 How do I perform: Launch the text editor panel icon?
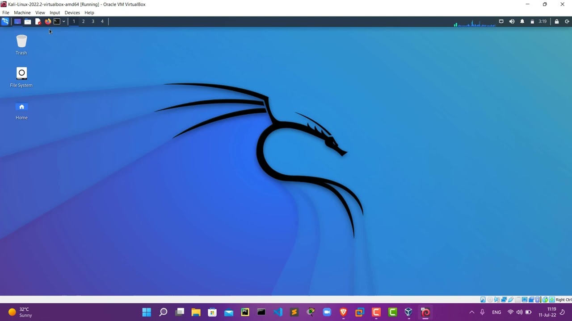(38, 21)
